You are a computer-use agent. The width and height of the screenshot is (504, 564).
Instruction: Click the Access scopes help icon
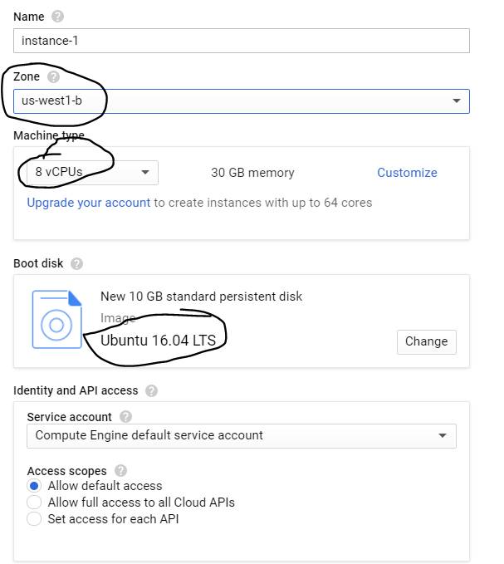(x=121, y=470)
